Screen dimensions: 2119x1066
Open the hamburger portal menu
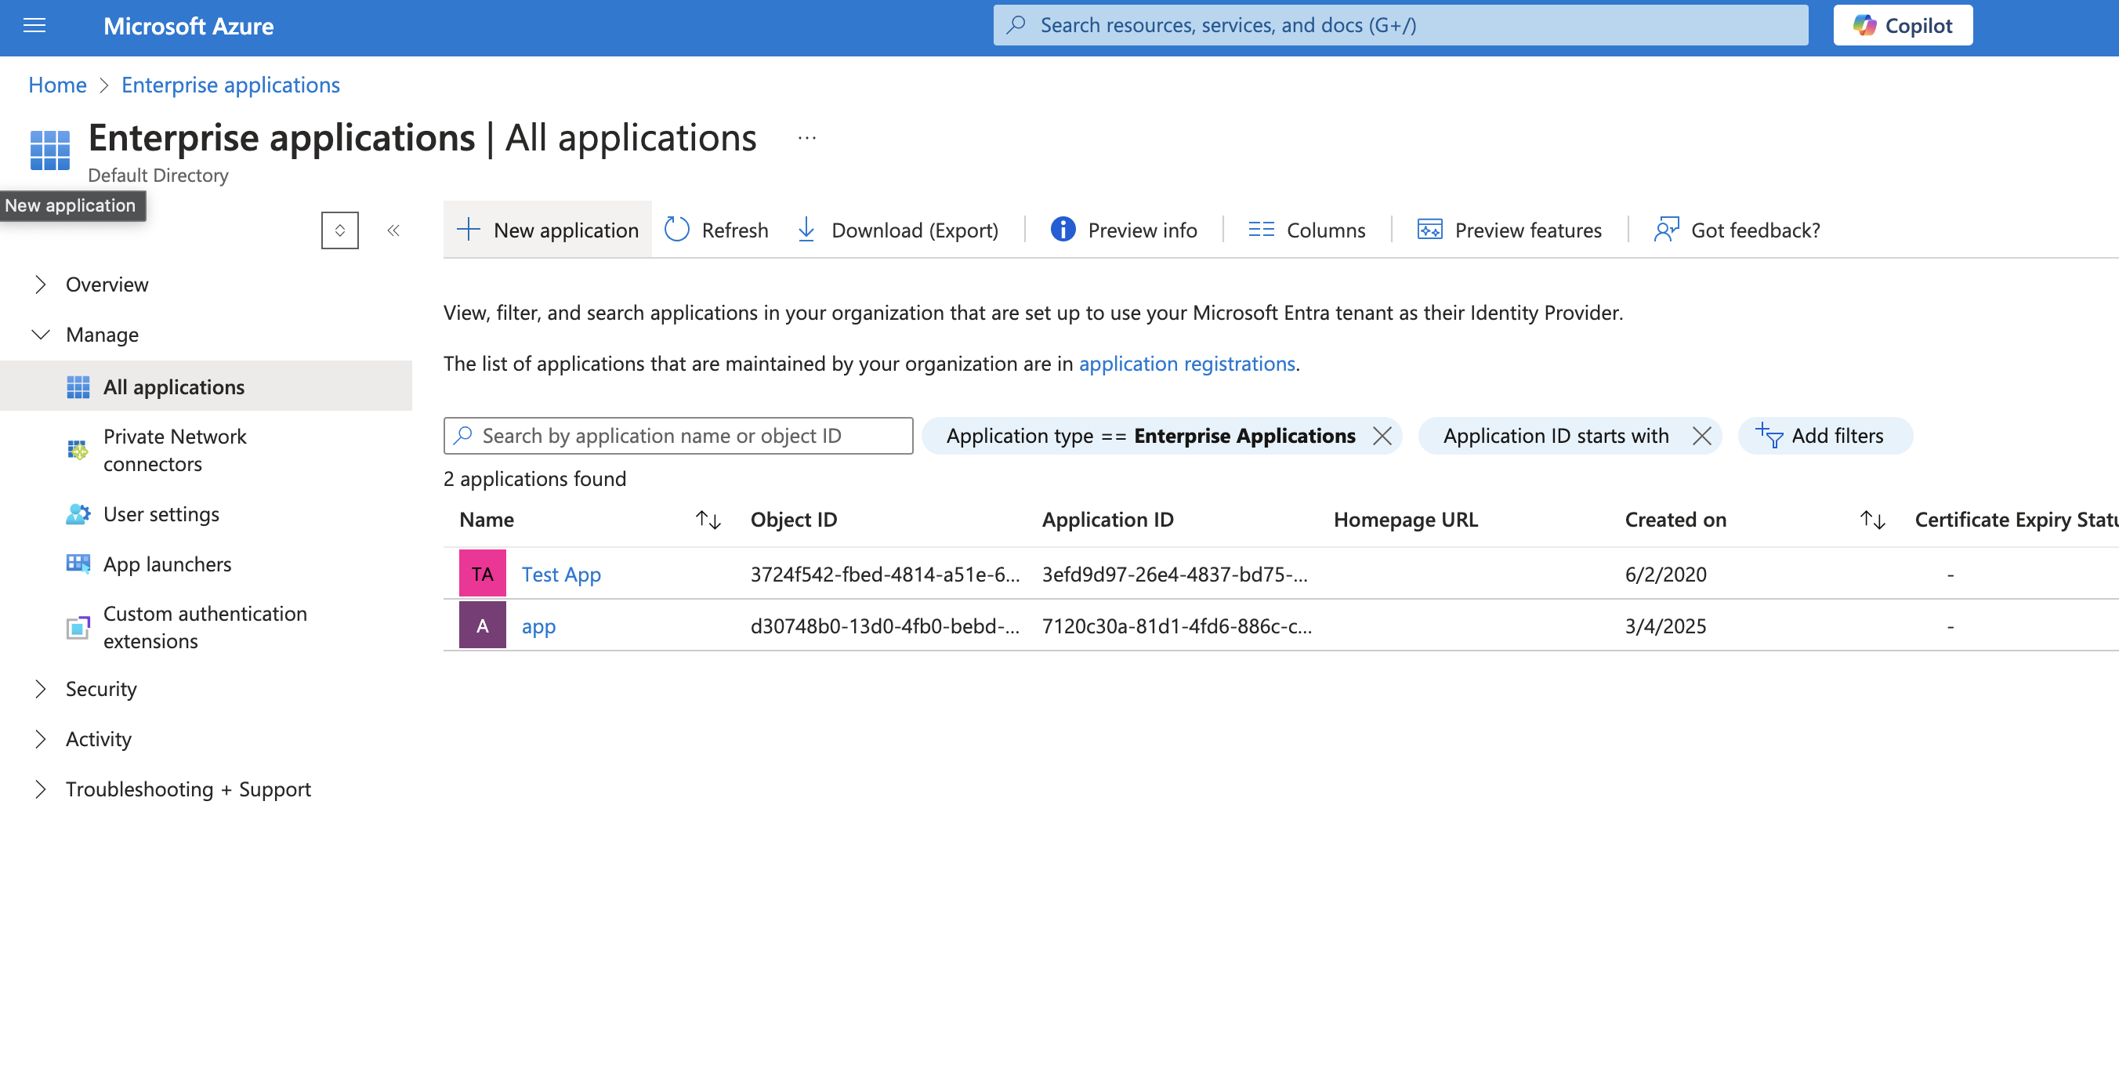[x=34, y=26]
